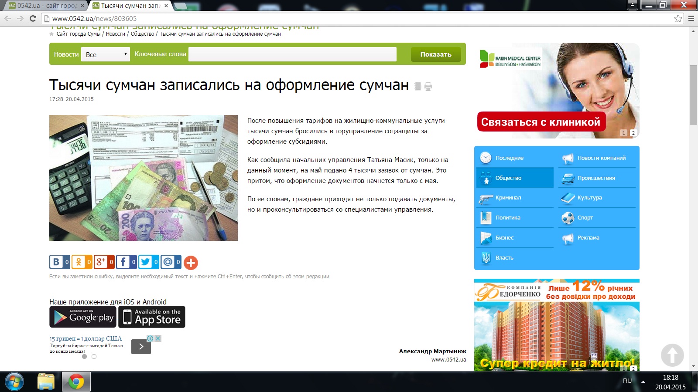Print article using printer icon
698x392 pixels.
[x=428, y=86]
